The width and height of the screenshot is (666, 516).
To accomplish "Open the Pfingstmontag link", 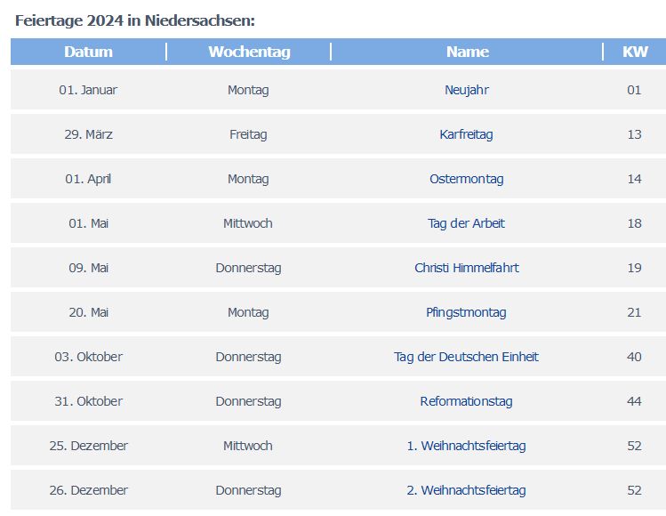I will [466, 312].
